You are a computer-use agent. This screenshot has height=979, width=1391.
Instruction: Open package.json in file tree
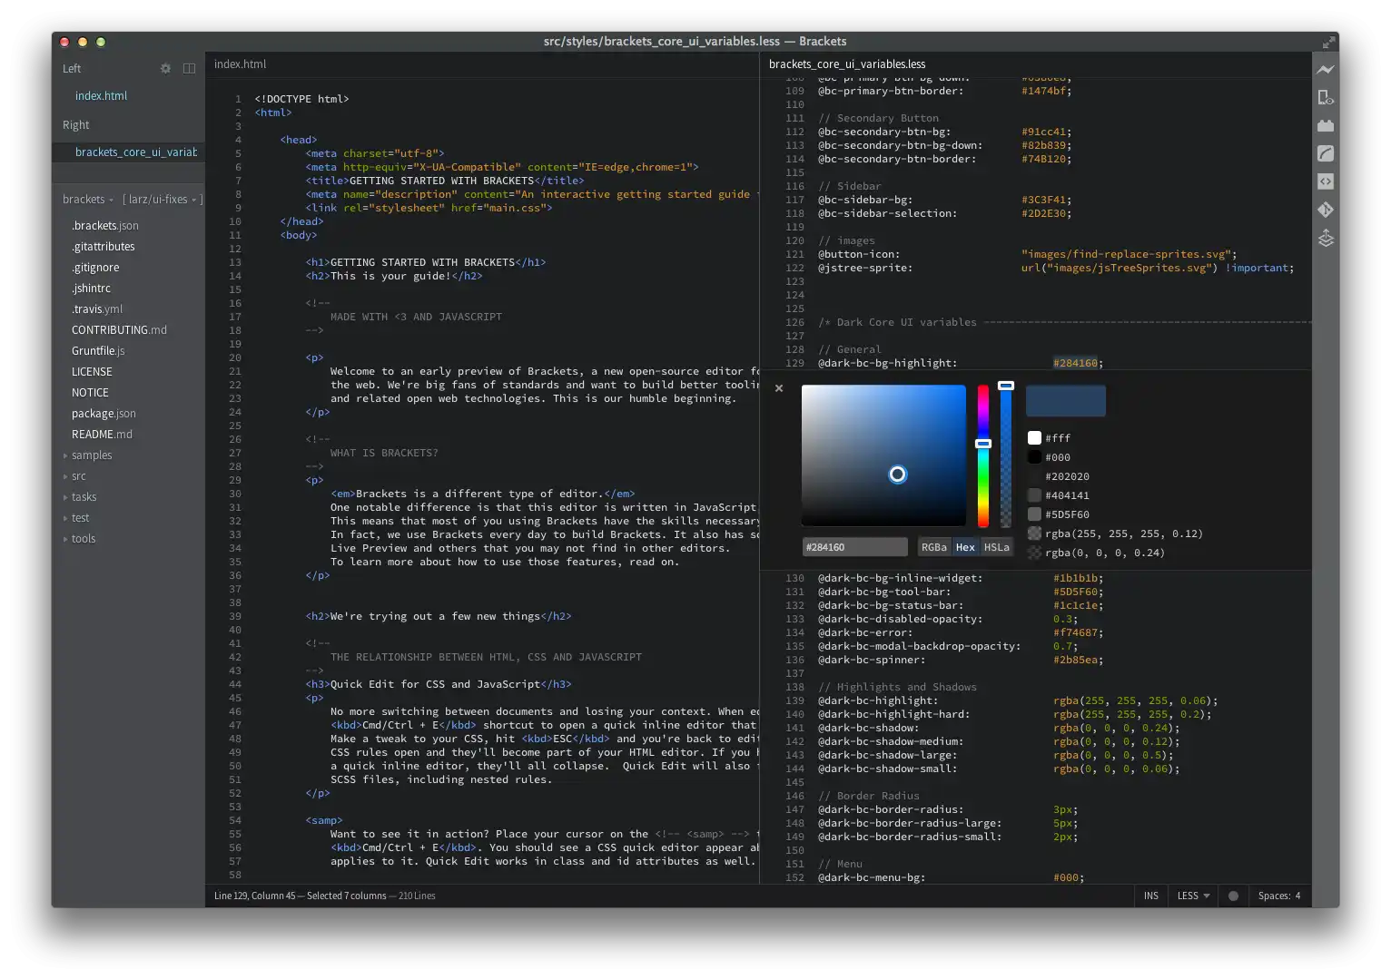(104, 414)
